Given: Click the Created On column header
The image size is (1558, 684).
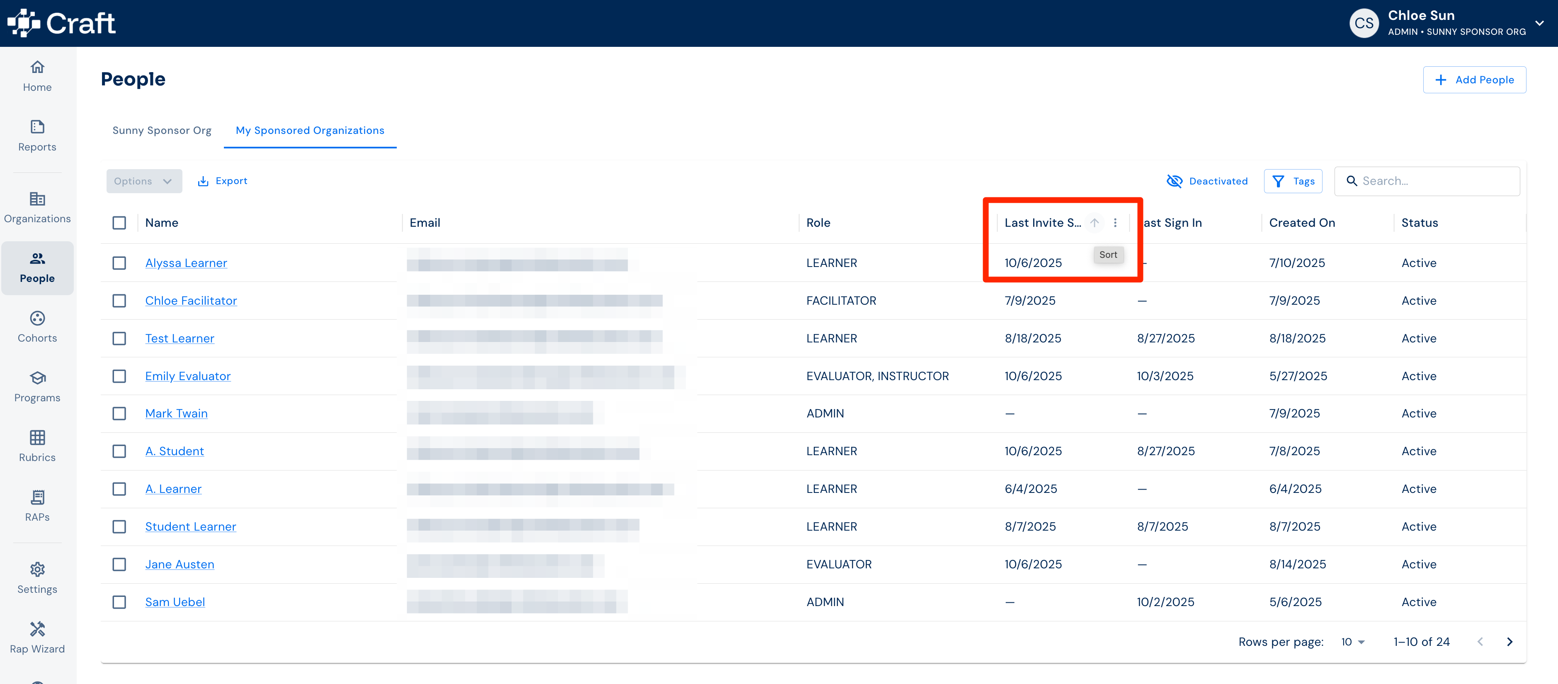Looking at the screenshot, I should point(1301,223).
